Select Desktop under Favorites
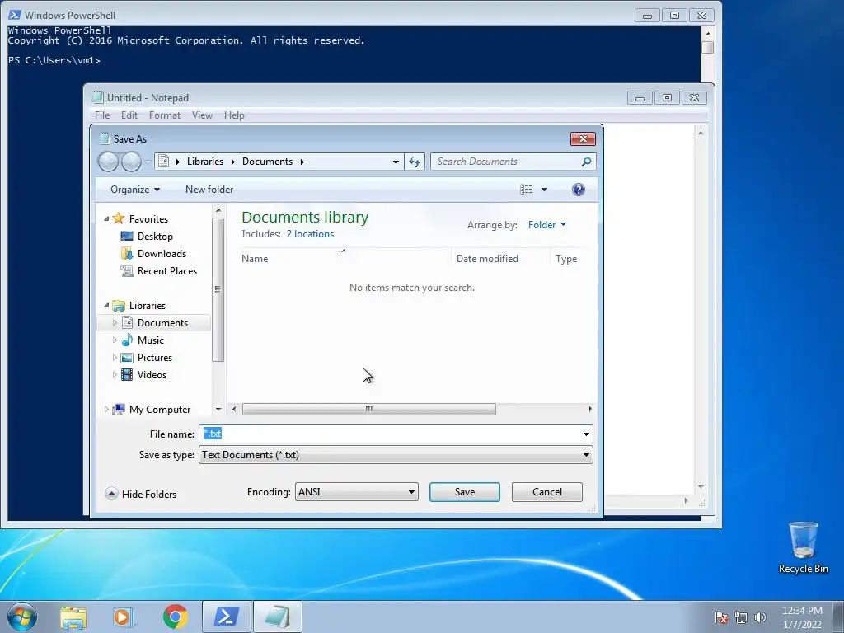 pyautogui.click(x=155, y=237)
